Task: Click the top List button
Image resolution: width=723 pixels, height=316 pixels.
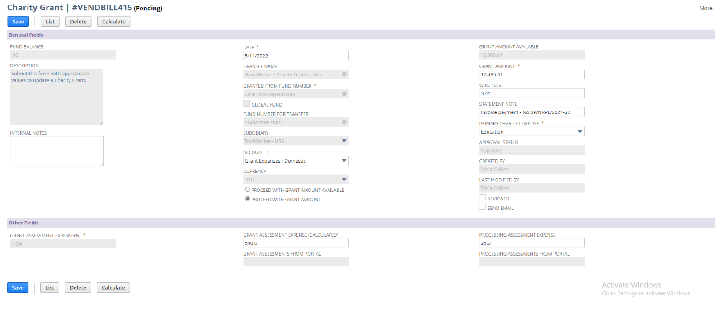Action: pos(50,22)
